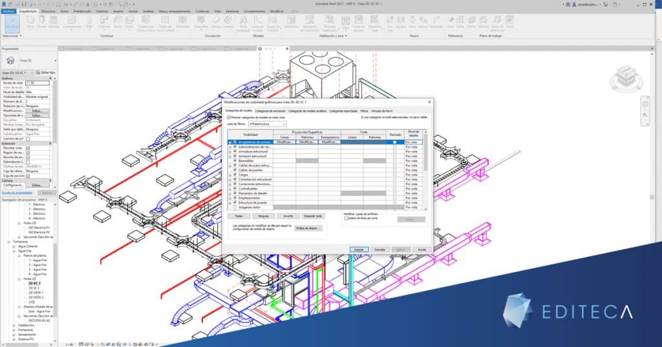Select the Techo (ceiling) tool
Screen dimensions: 662x347
[x=118, y=22]
